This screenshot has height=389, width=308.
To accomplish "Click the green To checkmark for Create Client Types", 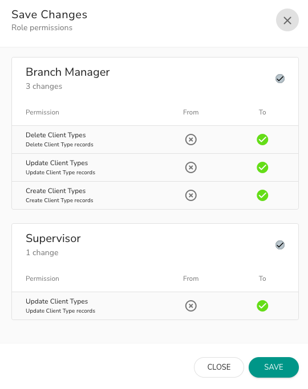I will [x=262, y=195].
